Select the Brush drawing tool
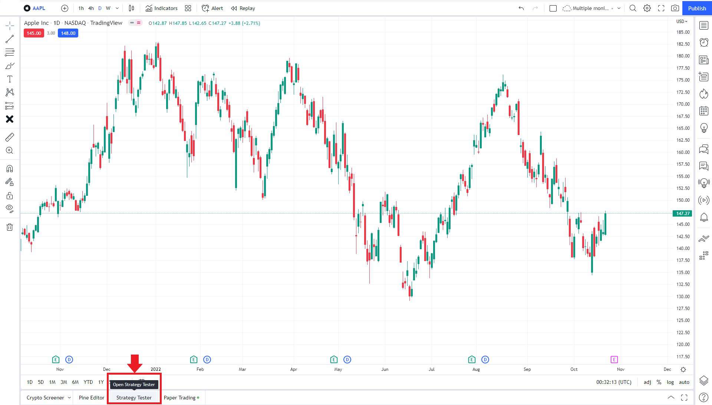The height and width of the screenshot is (405, 712). click(x=10, y=66)
